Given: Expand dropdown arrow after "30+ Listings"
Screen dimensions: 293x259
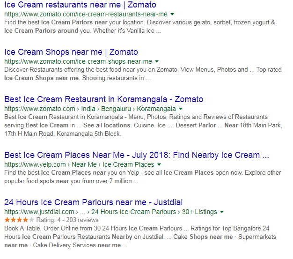Looking at the screenshot, I should [222, 212].
